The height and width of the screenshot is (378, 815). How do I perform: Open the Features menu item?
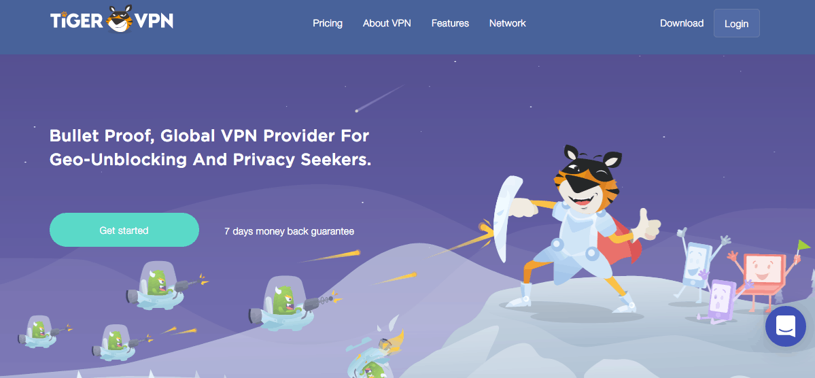click(x=450, y=23)
